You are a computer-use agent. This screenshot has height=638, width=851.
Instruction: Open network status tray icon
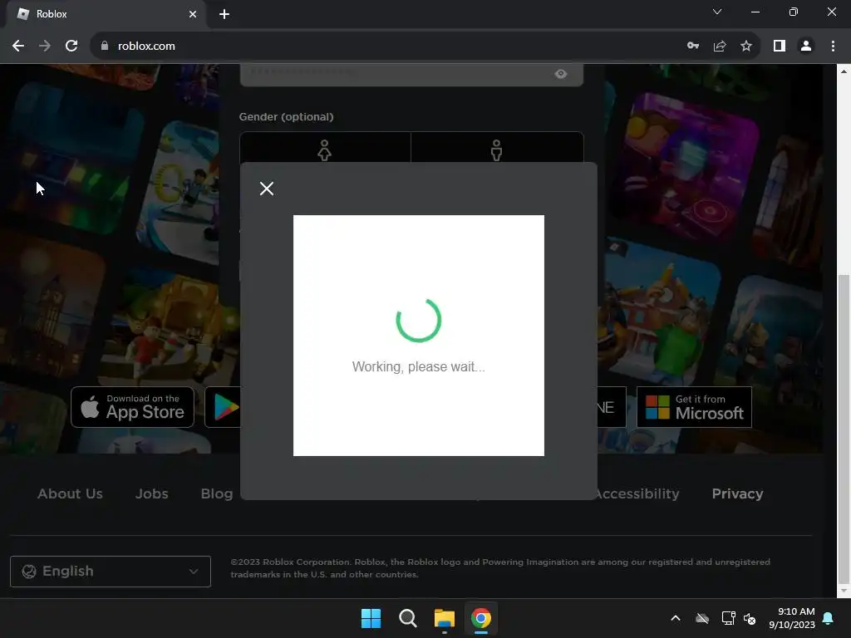(x=728, y=618)
